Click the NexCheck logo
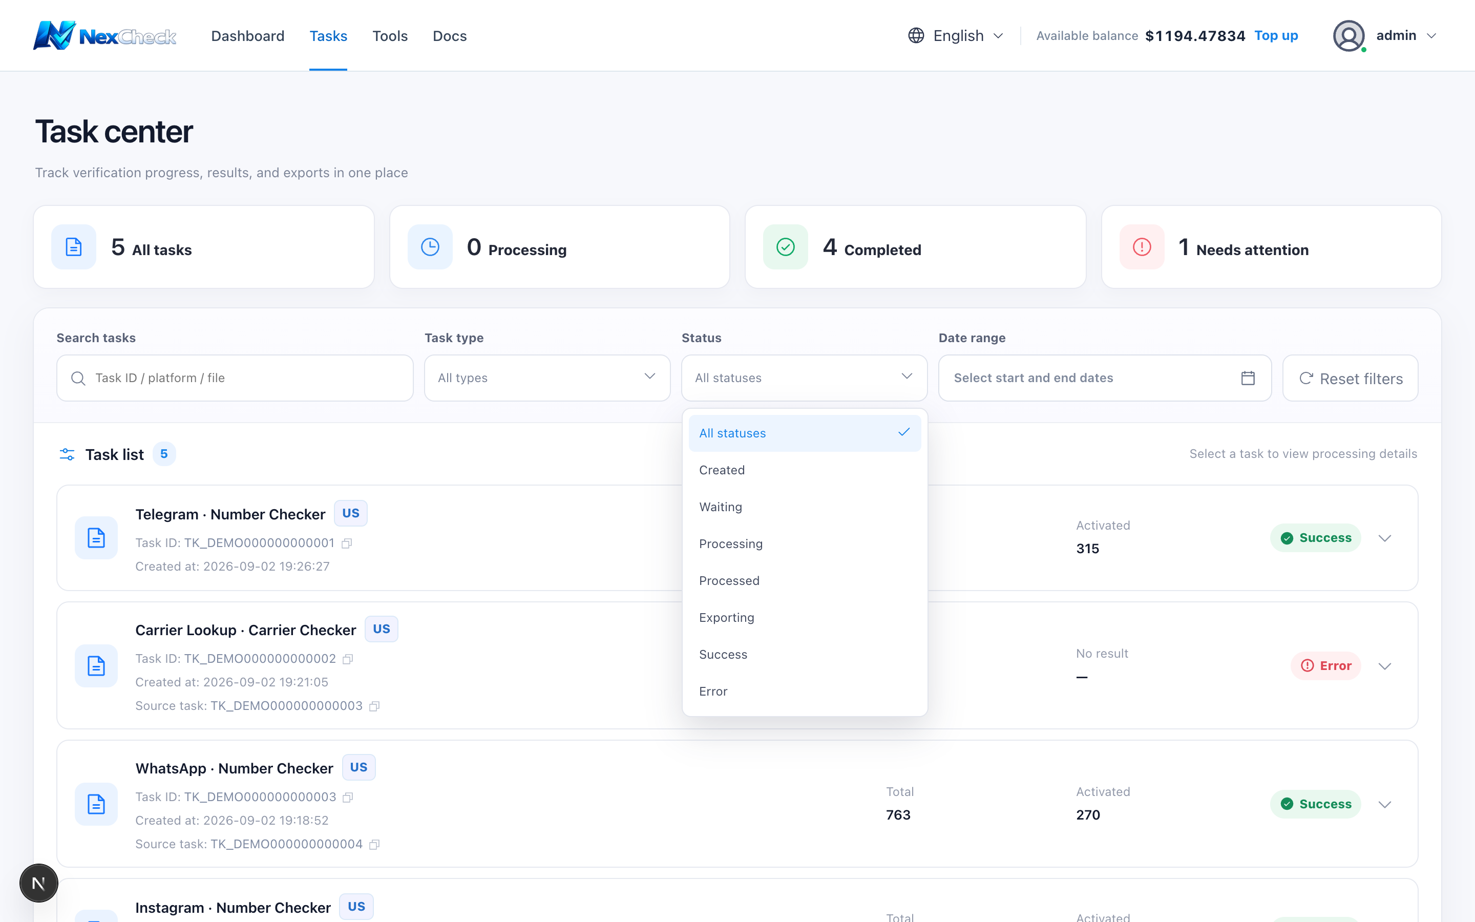Screen dimensions: 1475x922 (x=105, y=36)
